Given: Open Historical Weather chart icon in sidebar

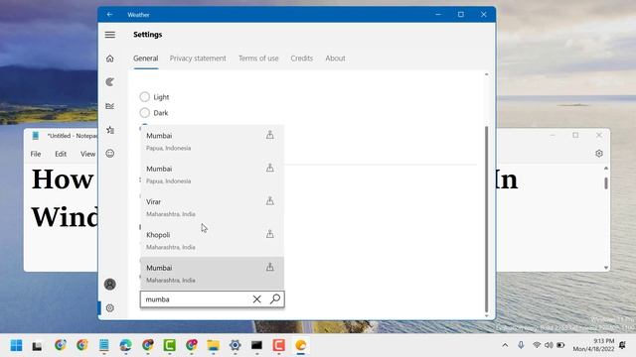Looking at the screenshot, I should click(x=110, y=106).
